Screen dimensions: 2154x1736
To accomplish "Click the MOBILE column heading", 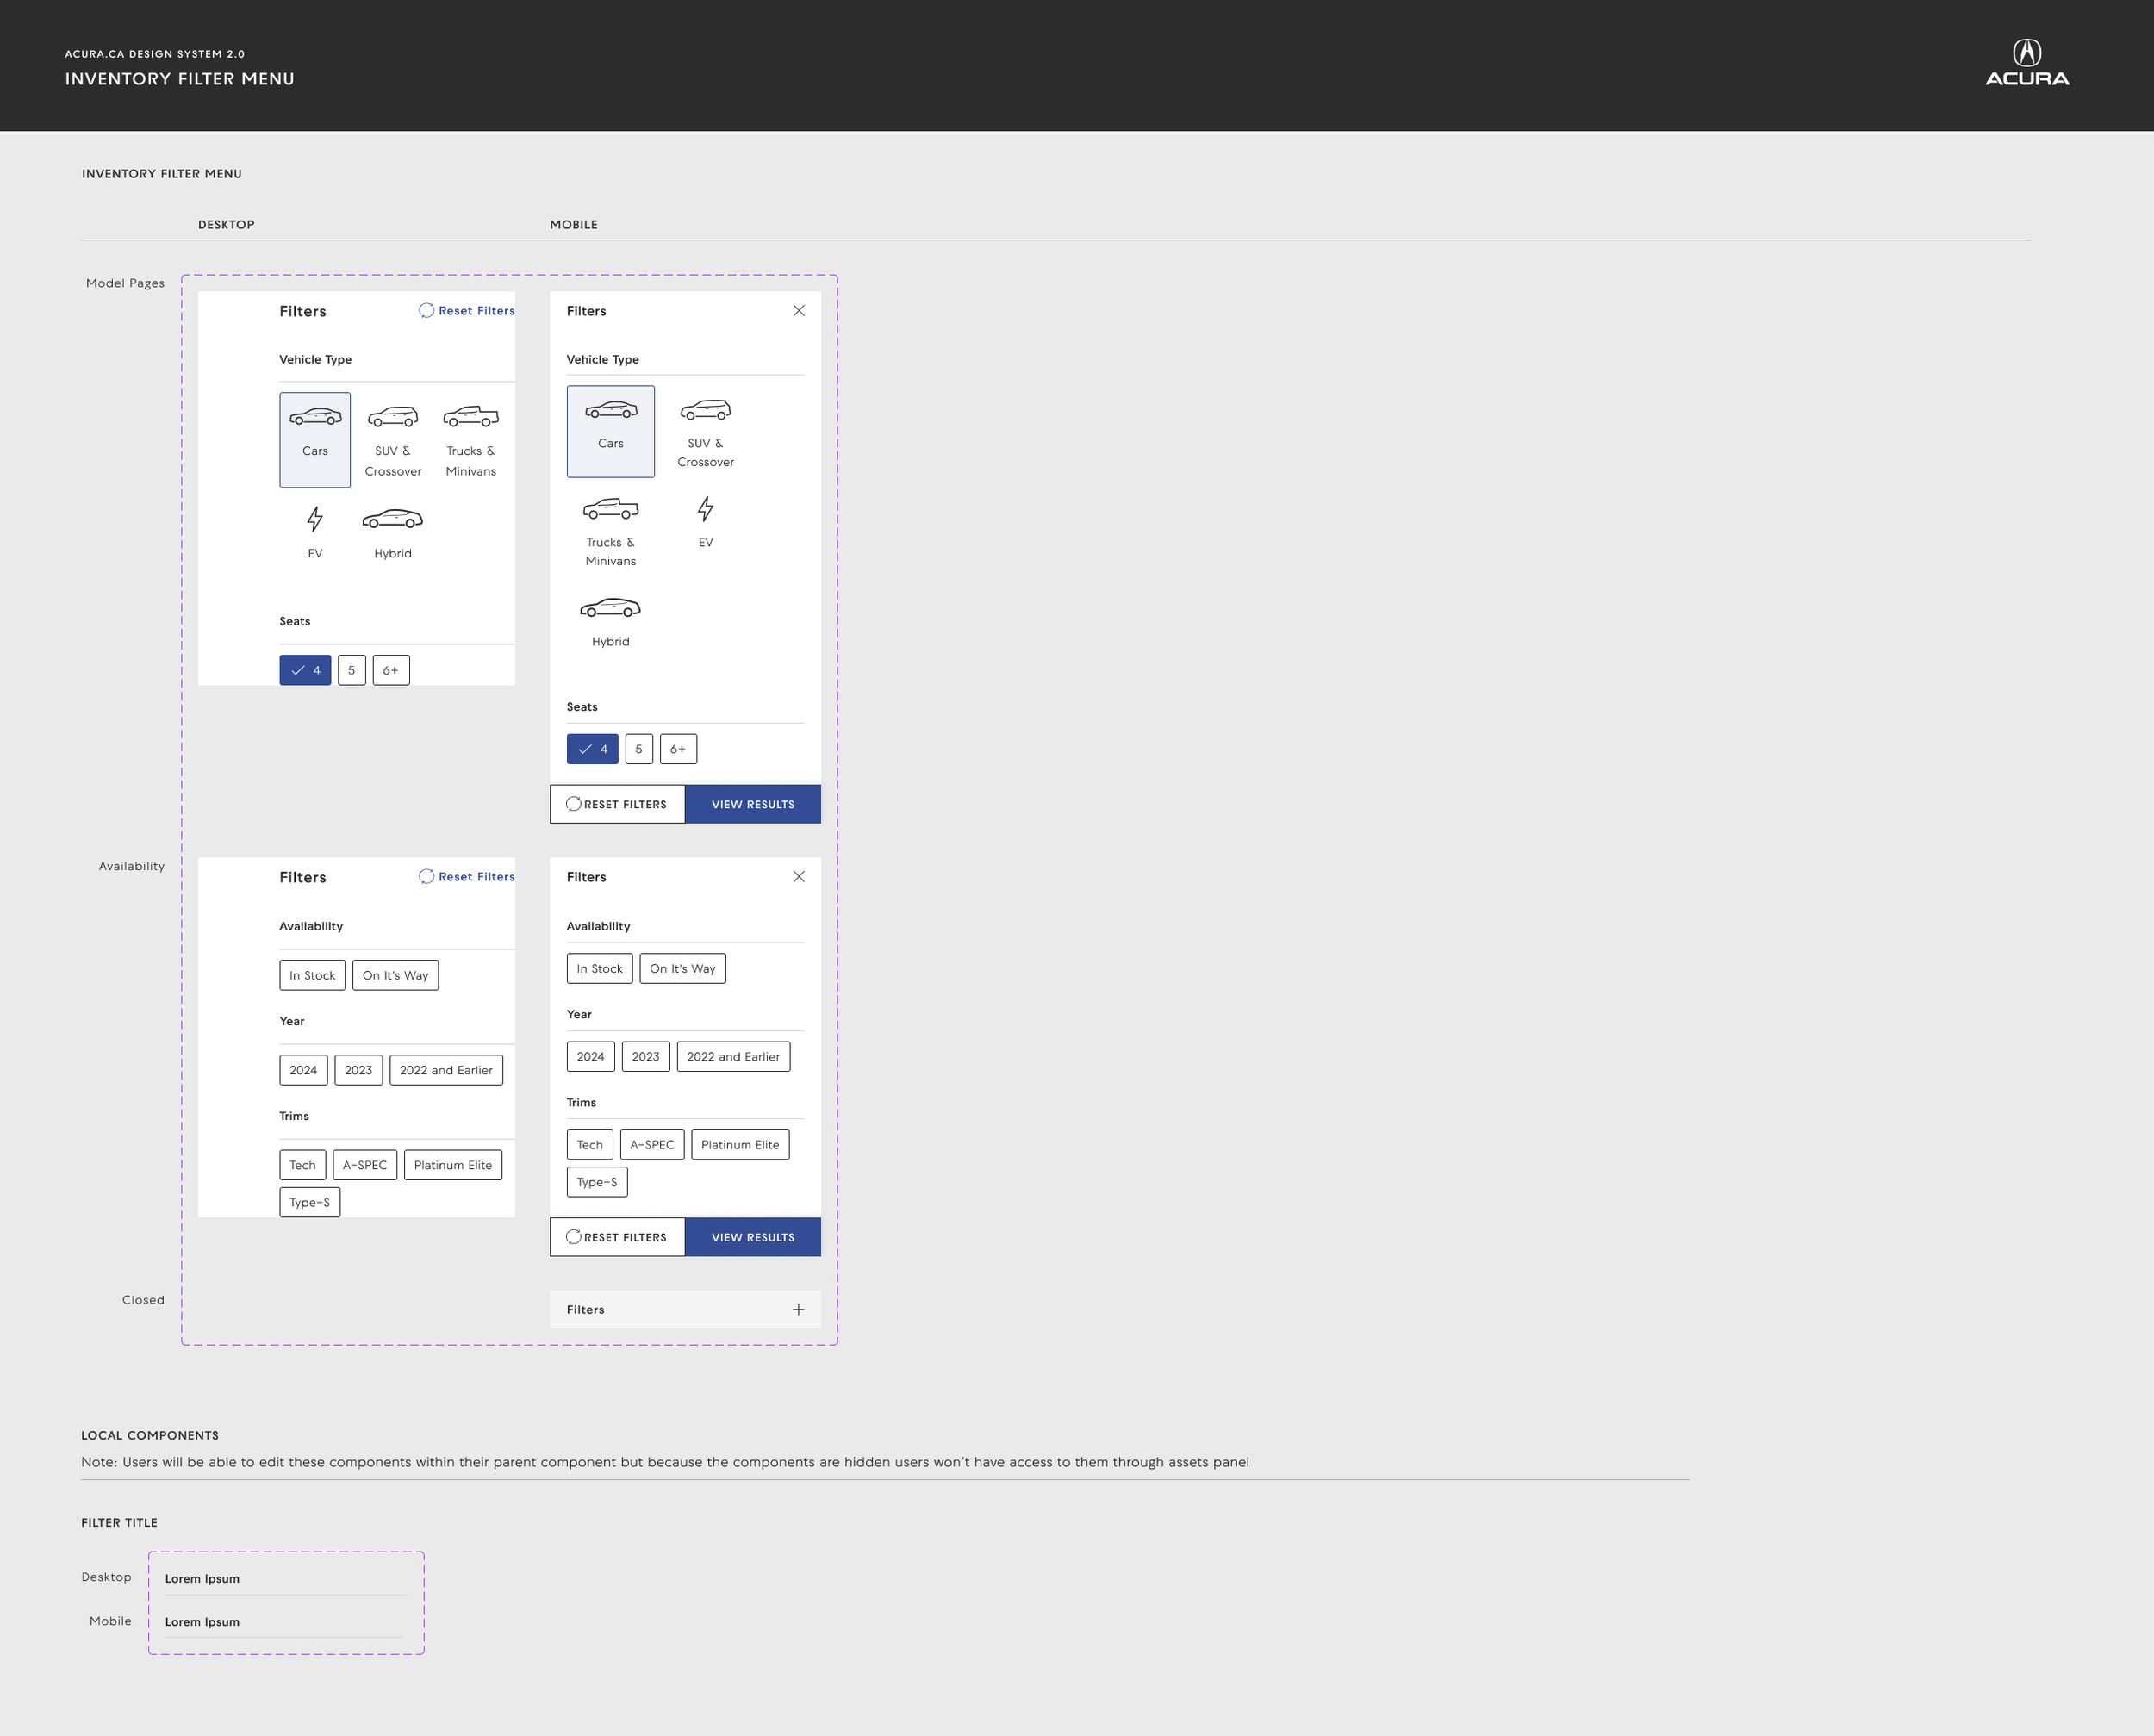I will 574,224.
